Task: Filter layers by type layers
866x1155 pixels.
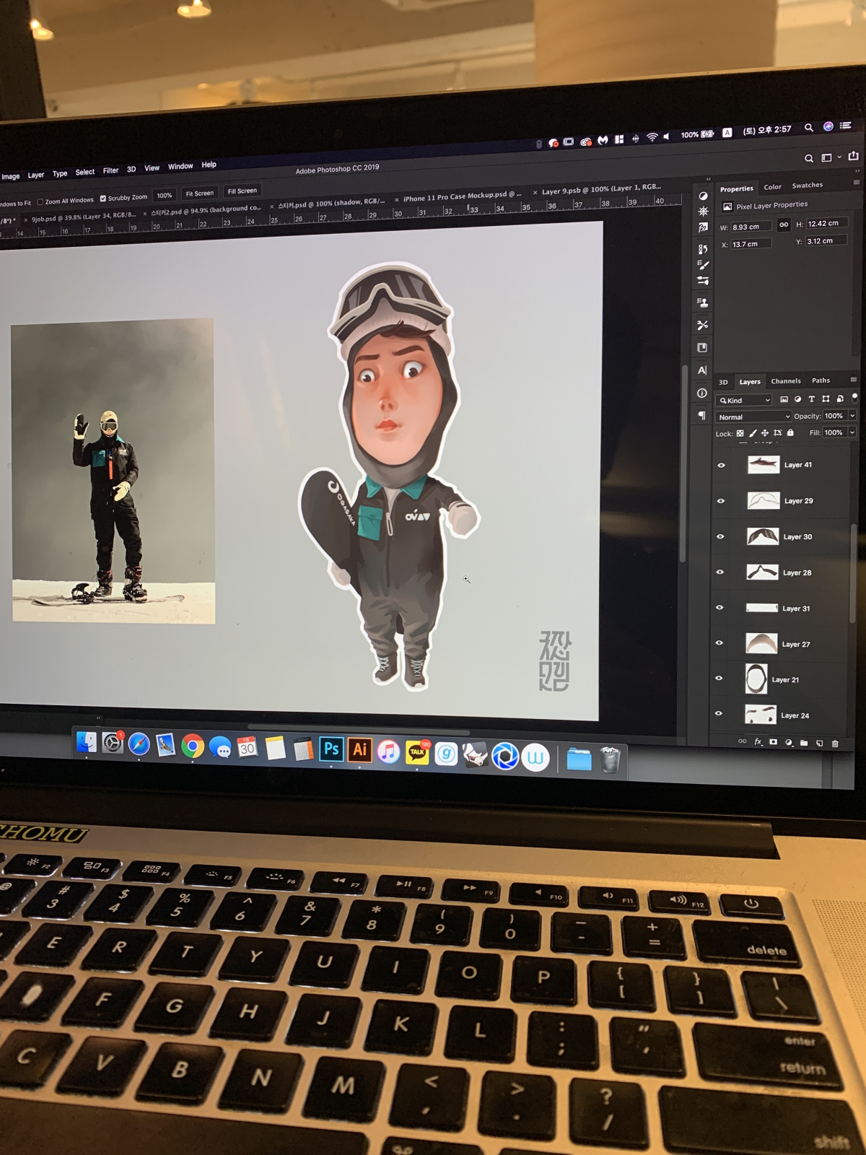Action: [812, 398]
